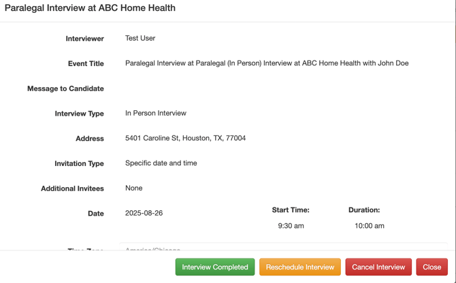Viewport: 456px width, 283px height.
Task: Close the interview details dialog
Action: (431, 267)
